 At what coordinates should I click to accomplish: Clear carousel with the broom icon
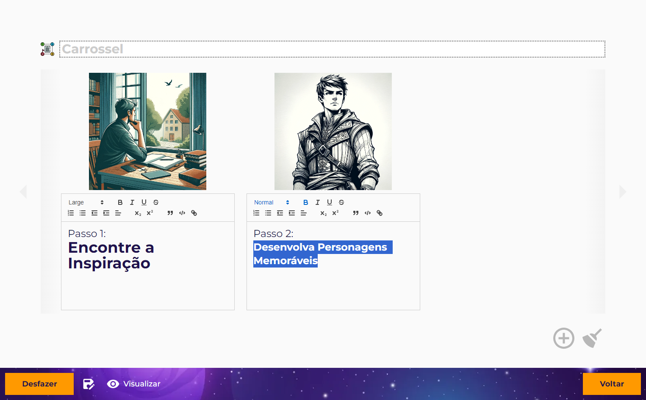(592, 338)
